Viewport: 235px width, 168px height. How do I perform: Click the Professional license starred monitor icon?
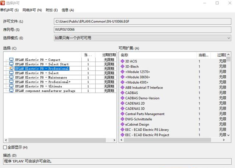pos(11,69)
